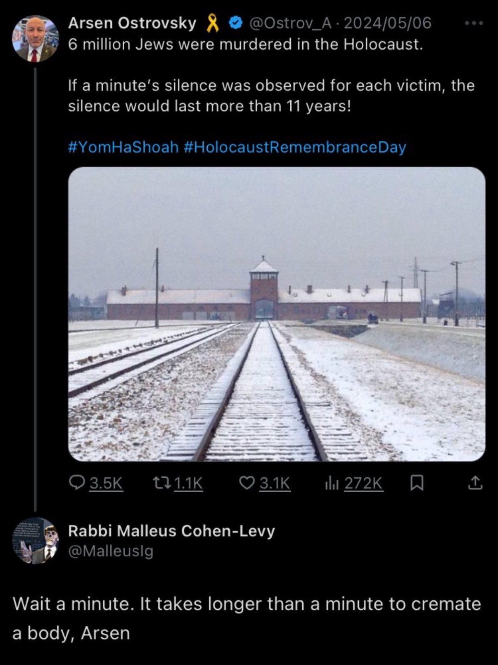The image size is (498, 665).
Task: Open the reply author's profile avatar
Action: tap(35, 541)
